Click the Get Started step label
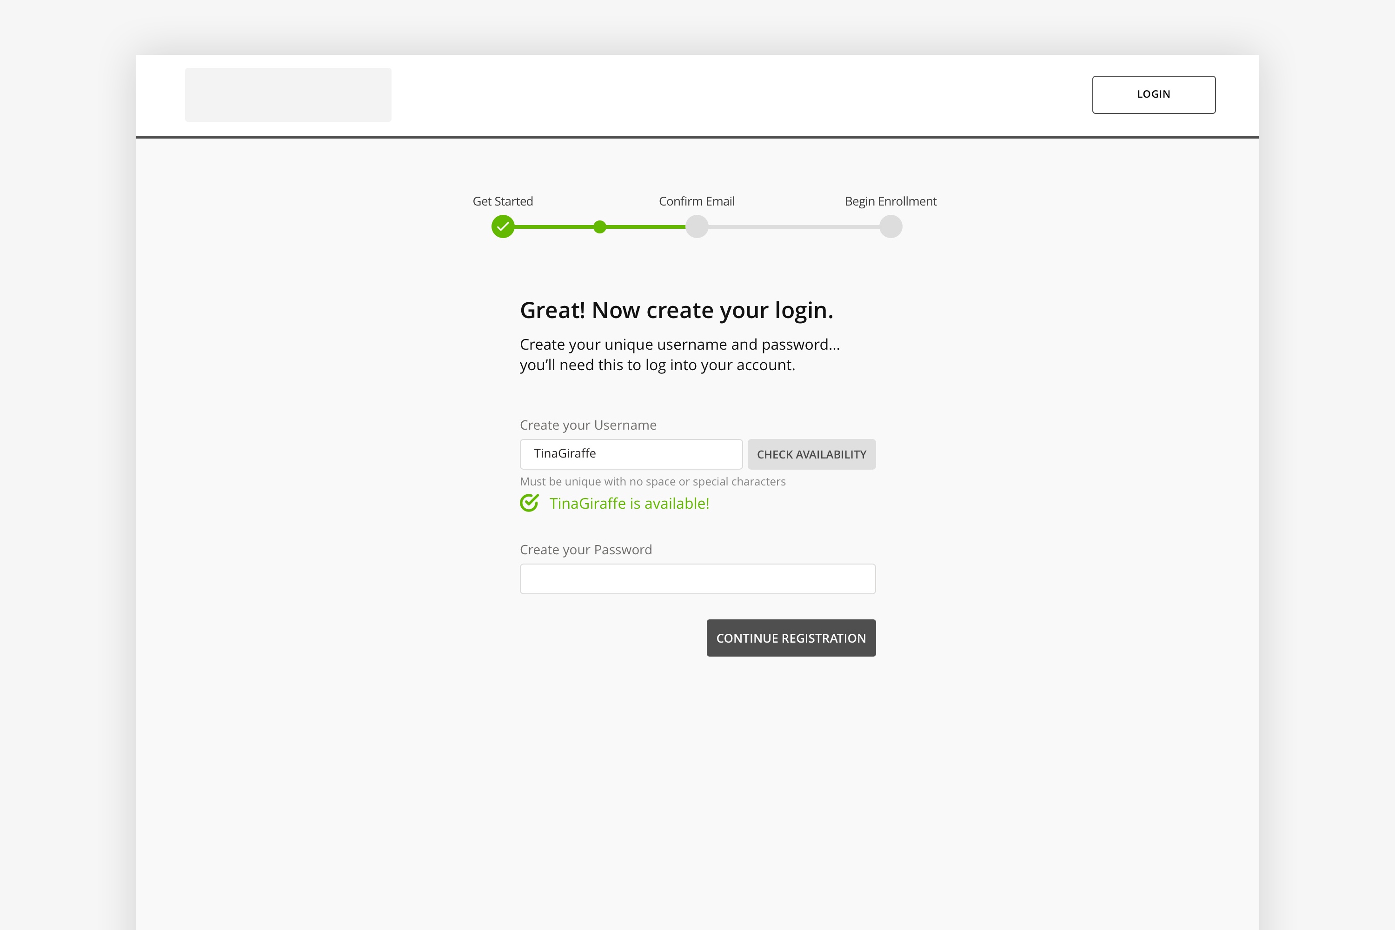The height and width of the screenshot is (930, 1395). [503, 201]
